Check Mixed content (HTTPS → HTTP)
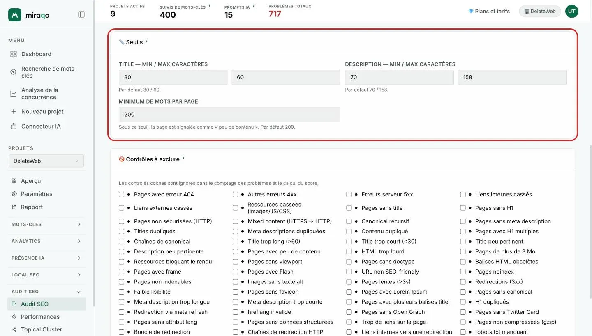592x336 pixels. click(x=235, y=221)
